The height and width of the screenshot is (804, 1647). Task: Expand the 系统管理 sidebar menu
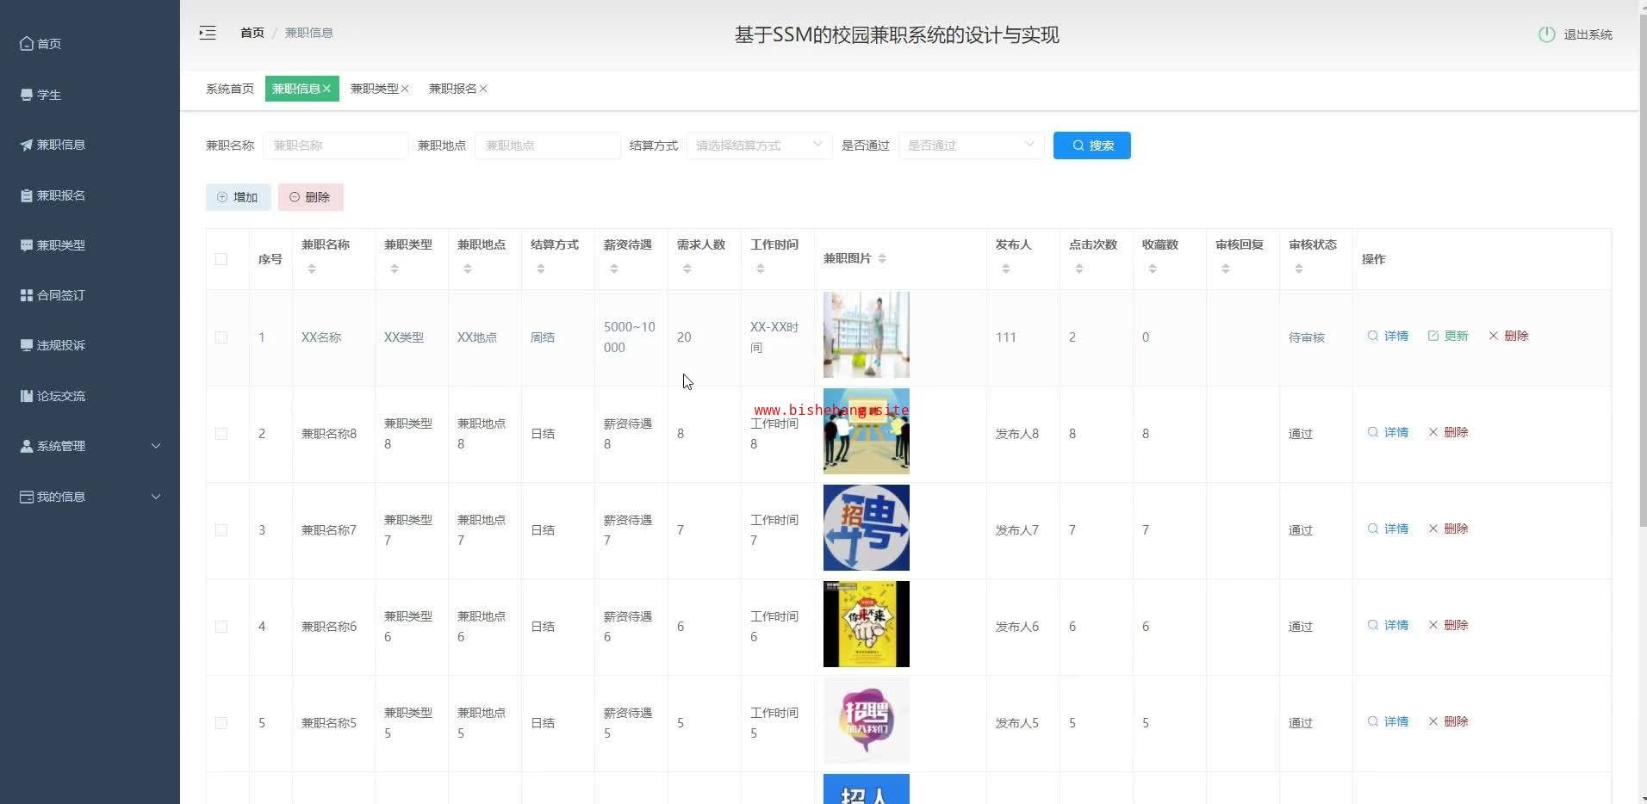[90, 446]
